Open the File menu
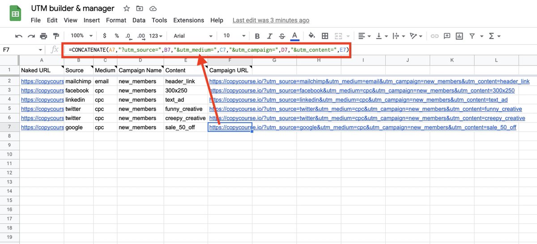537x244 pixels. (36, 20)
